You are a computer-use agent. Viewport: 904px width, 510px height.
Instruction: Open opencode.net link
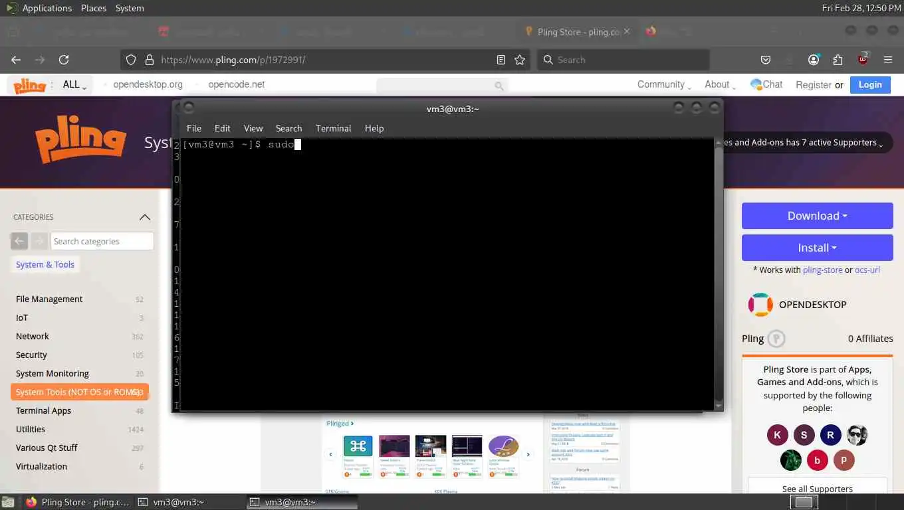coord(236,84)
